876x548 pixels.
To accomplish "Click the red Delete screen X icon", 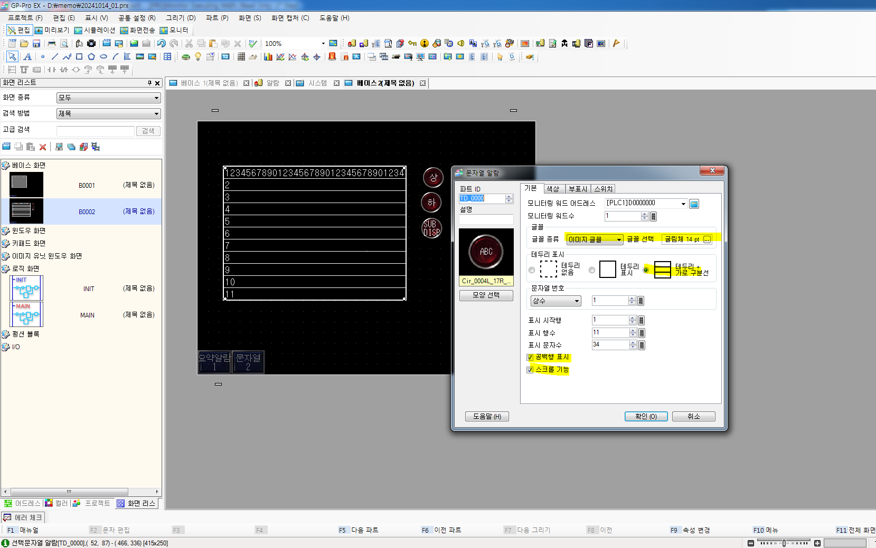I will [x=43, y=147].
